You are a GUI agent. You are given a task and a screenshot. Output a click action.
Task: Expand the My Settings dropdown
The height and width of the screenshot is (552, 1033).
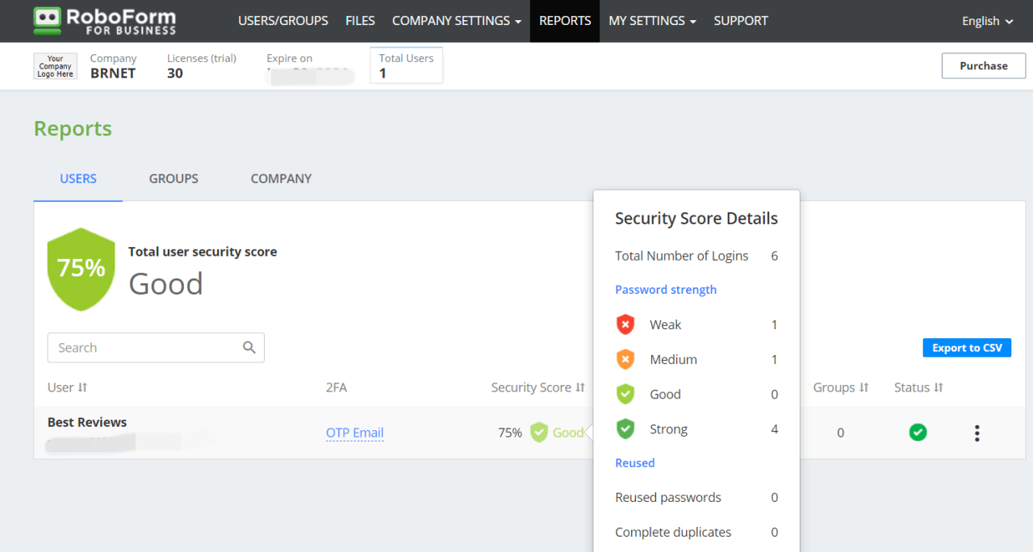652,20
